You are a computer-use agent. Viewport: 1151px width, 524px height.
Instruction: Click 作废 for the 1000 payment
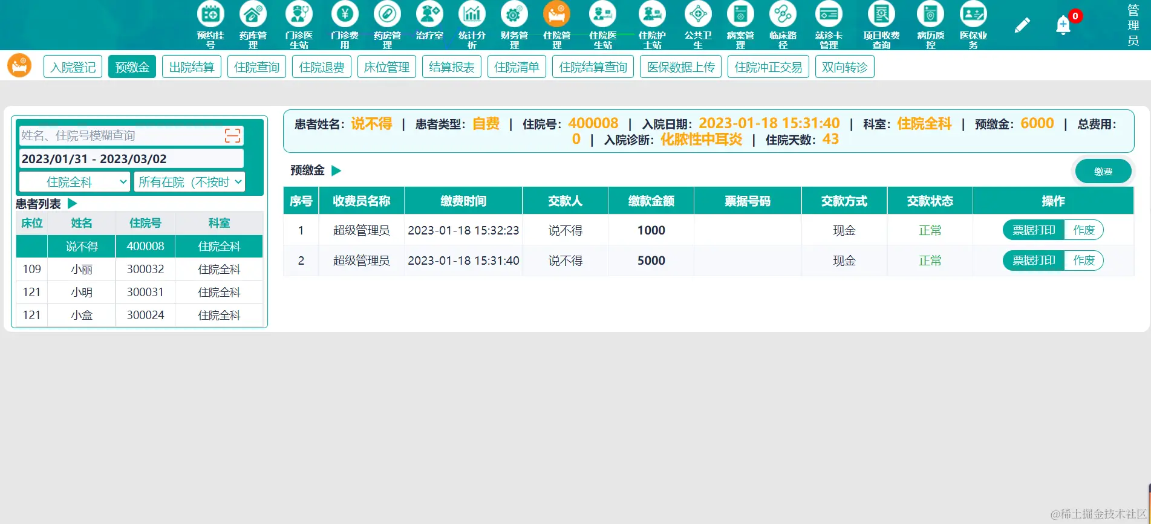tap(1084, 230)
